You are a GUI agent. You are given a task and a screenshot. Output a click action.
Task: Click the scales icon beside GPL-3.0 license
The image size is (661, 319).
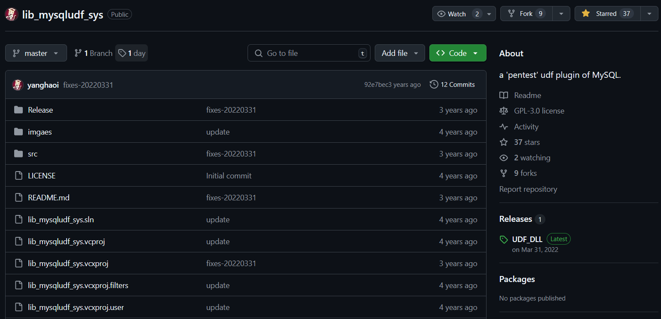pyautogui.click(x=504, y=111)
